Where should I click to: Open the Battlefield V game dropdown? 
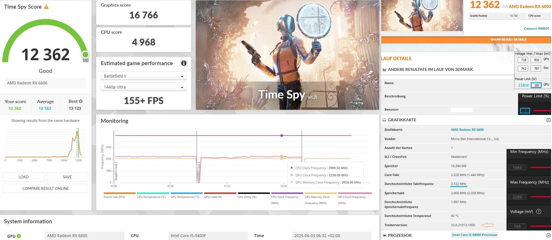144,76
